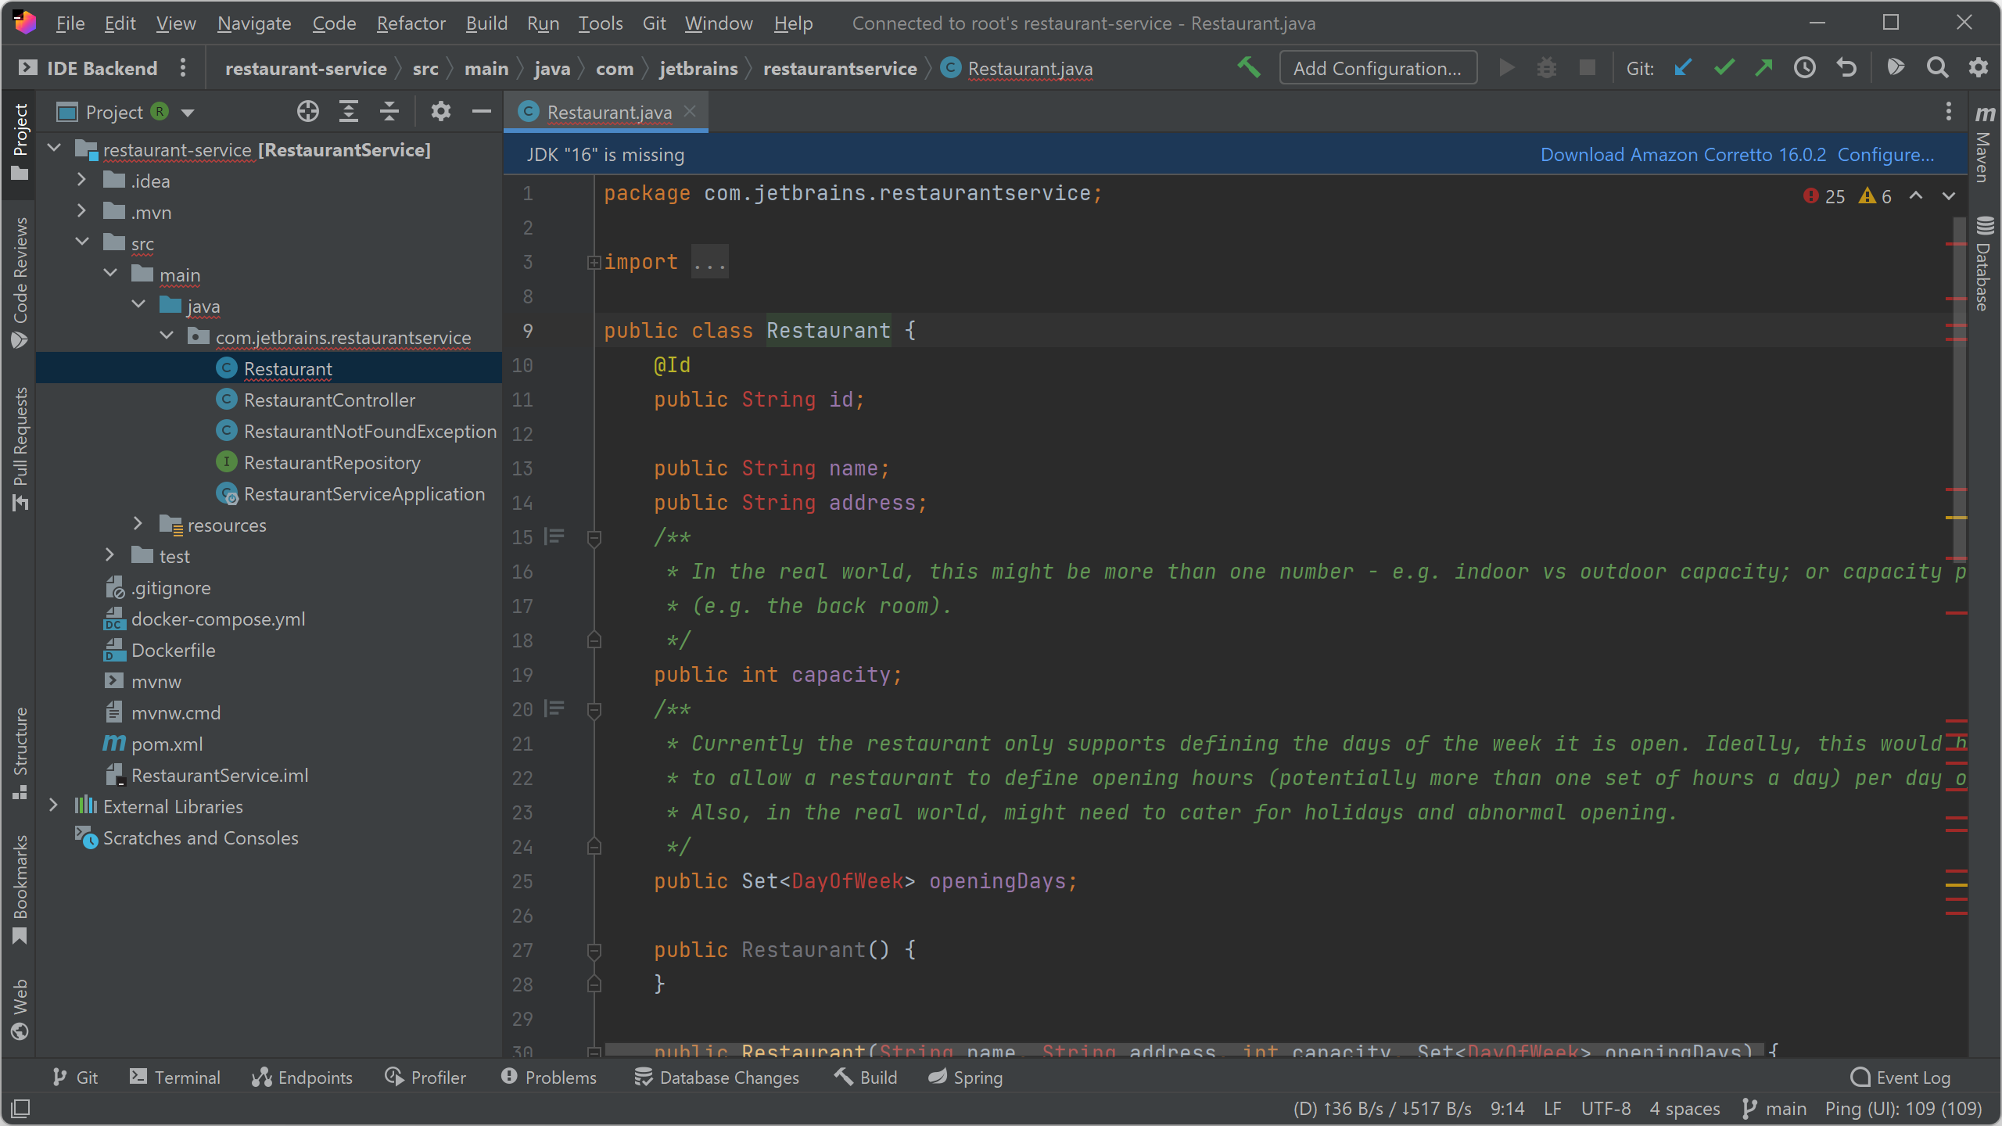The width and height of the screenshot is (2002, 1126).
Task: Open the Build menu
Action: [x=486, y=23]
